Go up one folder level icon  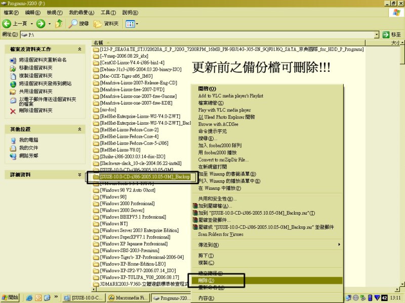[59, 24]
